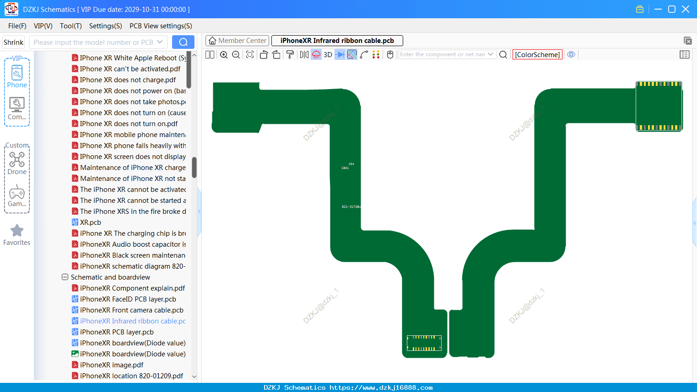
Task: Click the DZKJ website link in status bar
Action: [x=381, y=387]
